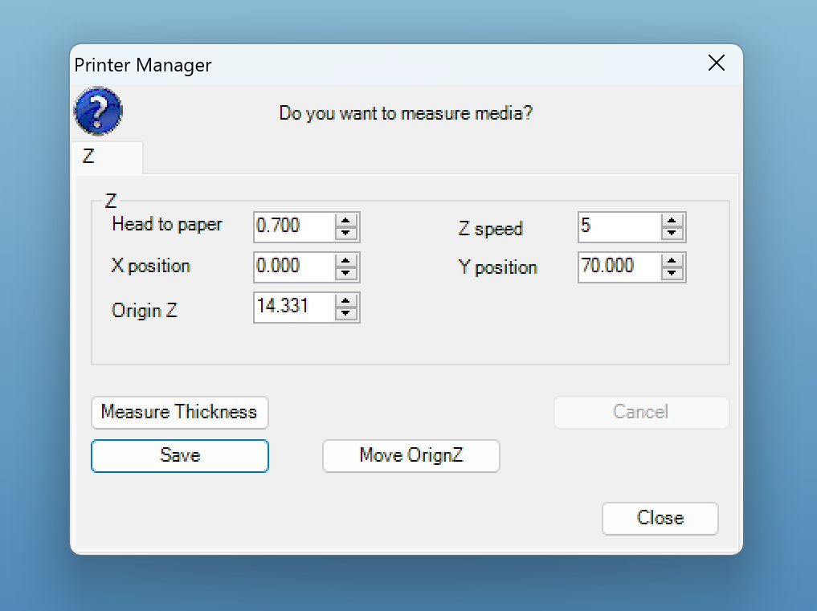Click the blue question mark help icon
Image resolution: width=817 pixels, height=611 pixels.
click(x=98, y=112)
